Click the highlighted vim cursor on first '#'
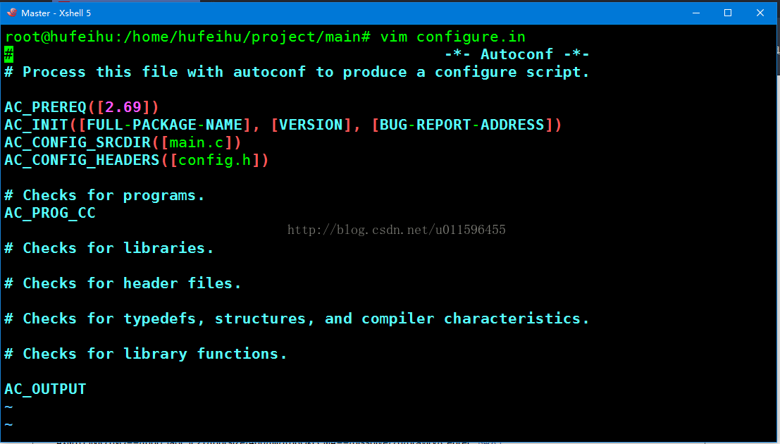Image resolution: width=780 pixels, height=444 pixels. (x=9, y=54)
